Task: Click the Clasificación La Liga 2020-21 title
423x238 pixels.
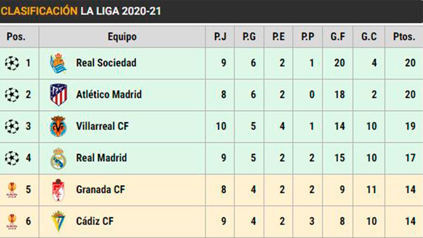Action: click(x=81, y=11)
